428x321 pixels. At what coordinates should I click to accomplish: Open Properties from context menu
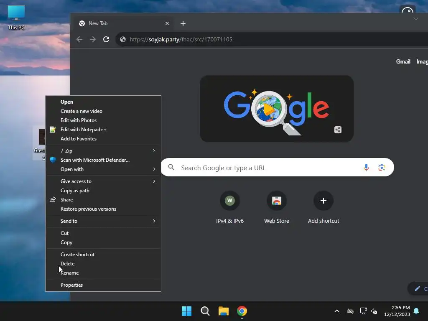click(x=103, y=285)
